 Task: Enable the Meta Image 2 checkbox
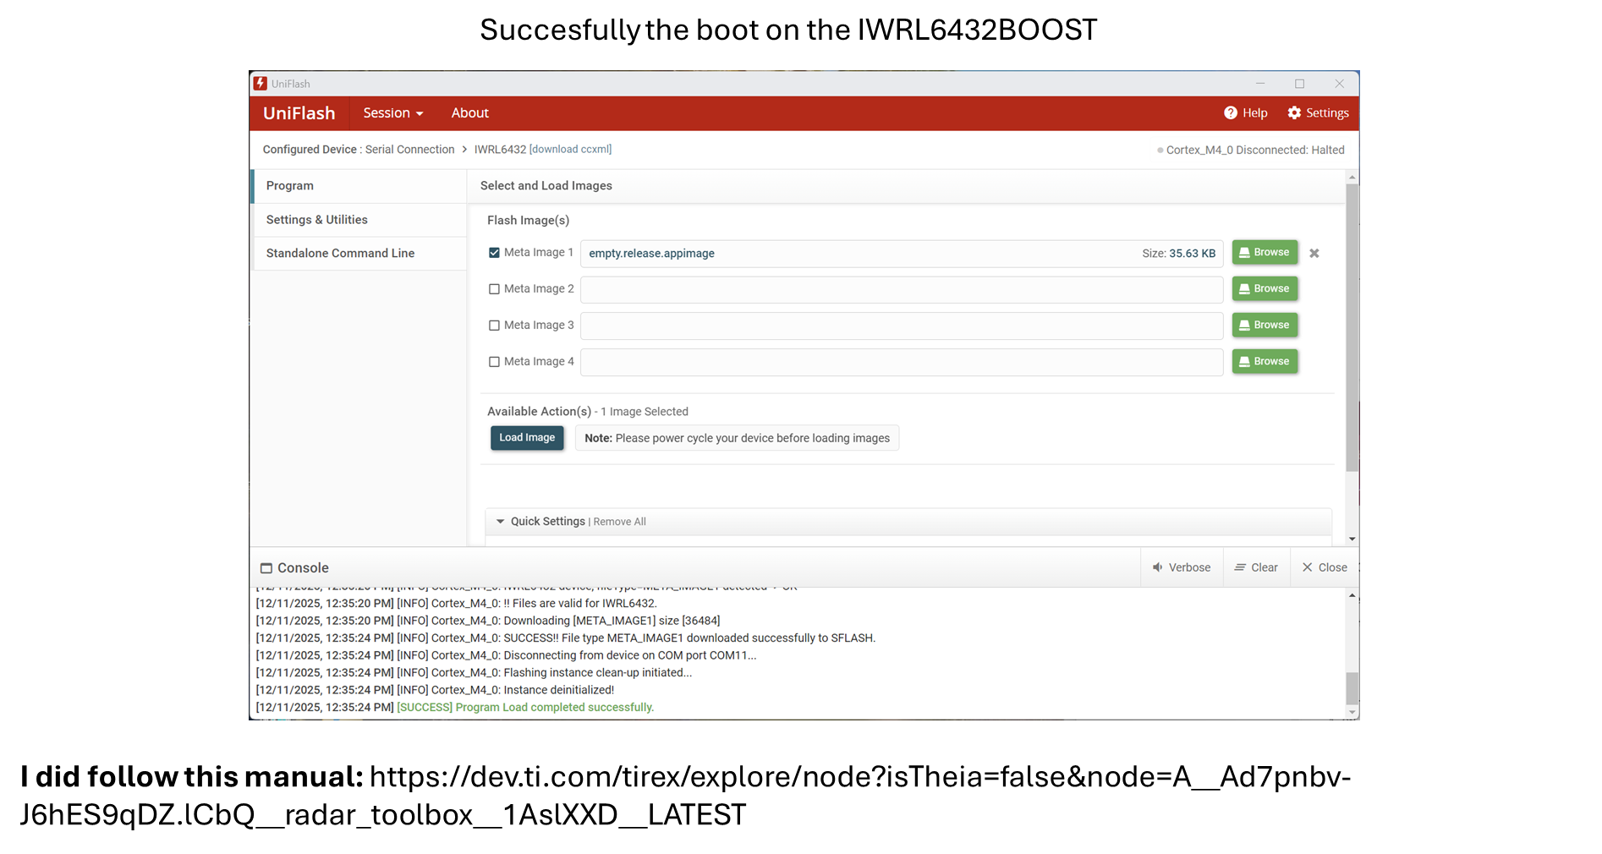(x=494, y=289)
